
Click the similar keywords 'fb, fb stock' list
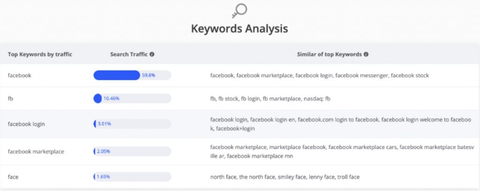point(270,99)
